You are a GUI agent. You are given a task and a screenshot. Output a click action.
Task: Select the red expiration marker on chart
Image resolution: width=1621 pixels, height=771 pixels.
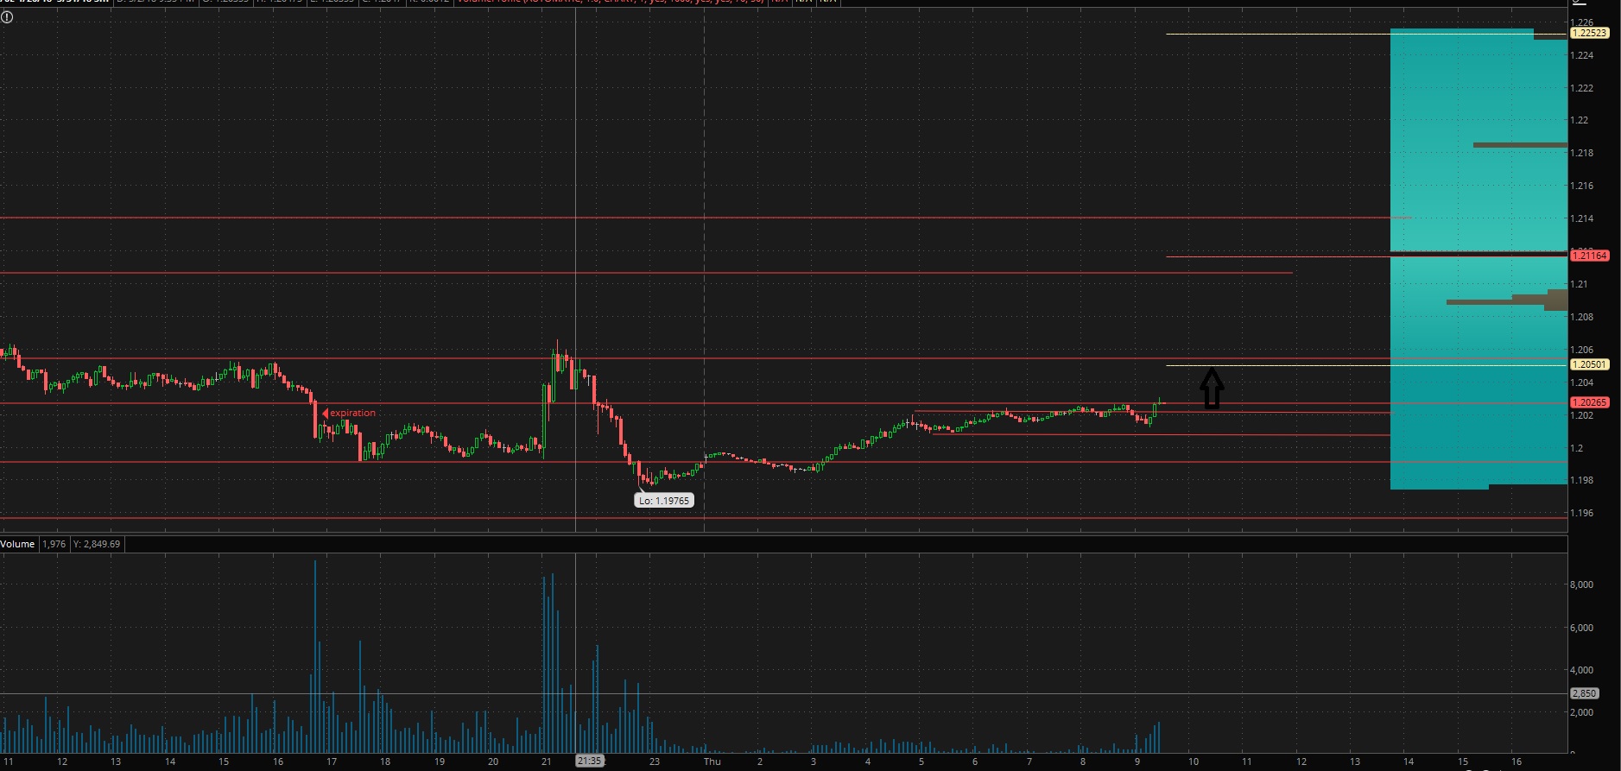coord(349,413)
